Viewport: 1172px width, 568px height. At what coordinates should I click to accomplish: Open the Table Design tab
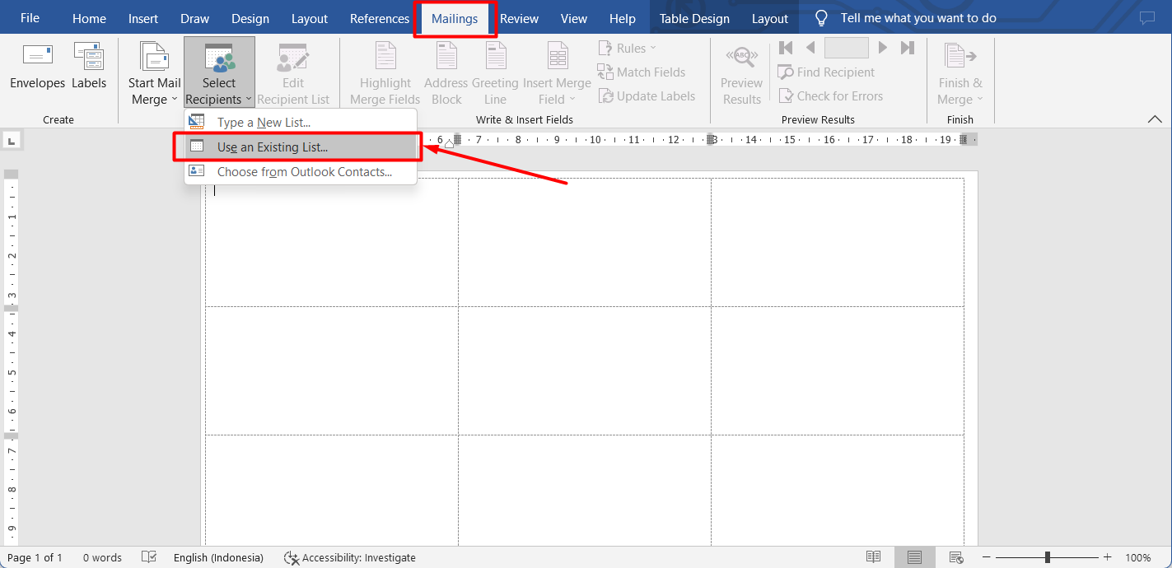tap(696, 17)
